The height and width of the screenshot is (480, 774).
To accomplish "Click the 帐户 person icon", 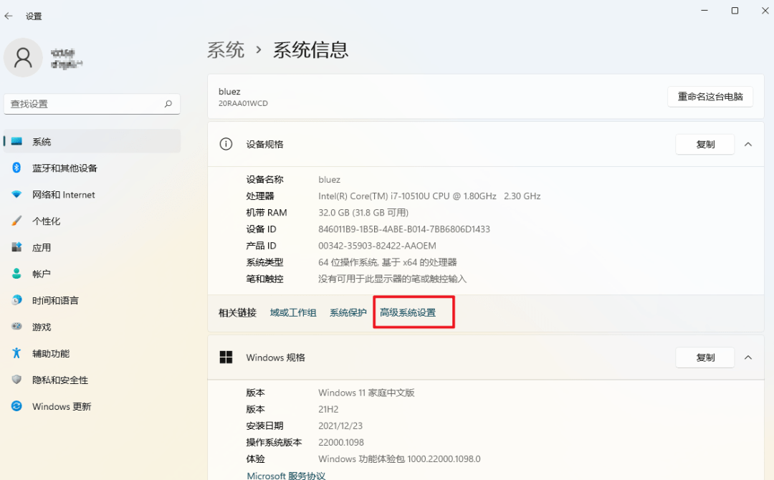I will pos(16,274).
